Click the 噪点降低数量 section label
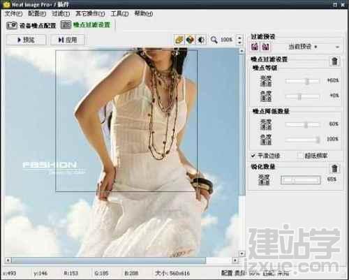Screen dimensions: 349x280 point(271,111)
